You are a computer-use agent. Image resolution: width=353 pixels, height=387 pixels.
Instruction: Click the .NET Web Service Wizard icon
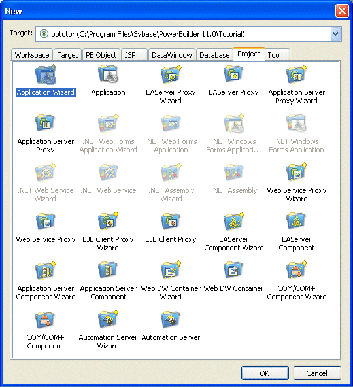(x=45, y=172)
